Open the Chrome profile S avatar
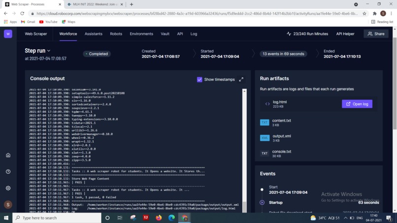 pyautogui.click(x=383, y=13)
